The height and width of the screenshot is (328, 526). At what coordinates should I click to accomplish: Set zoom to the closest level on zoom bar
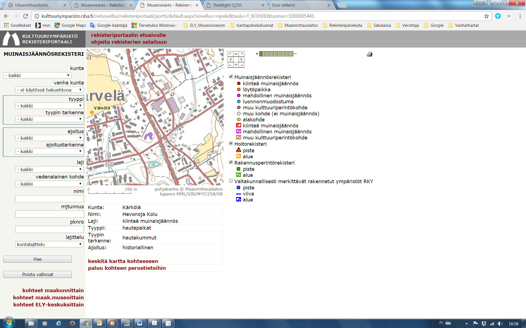point(261,54)
